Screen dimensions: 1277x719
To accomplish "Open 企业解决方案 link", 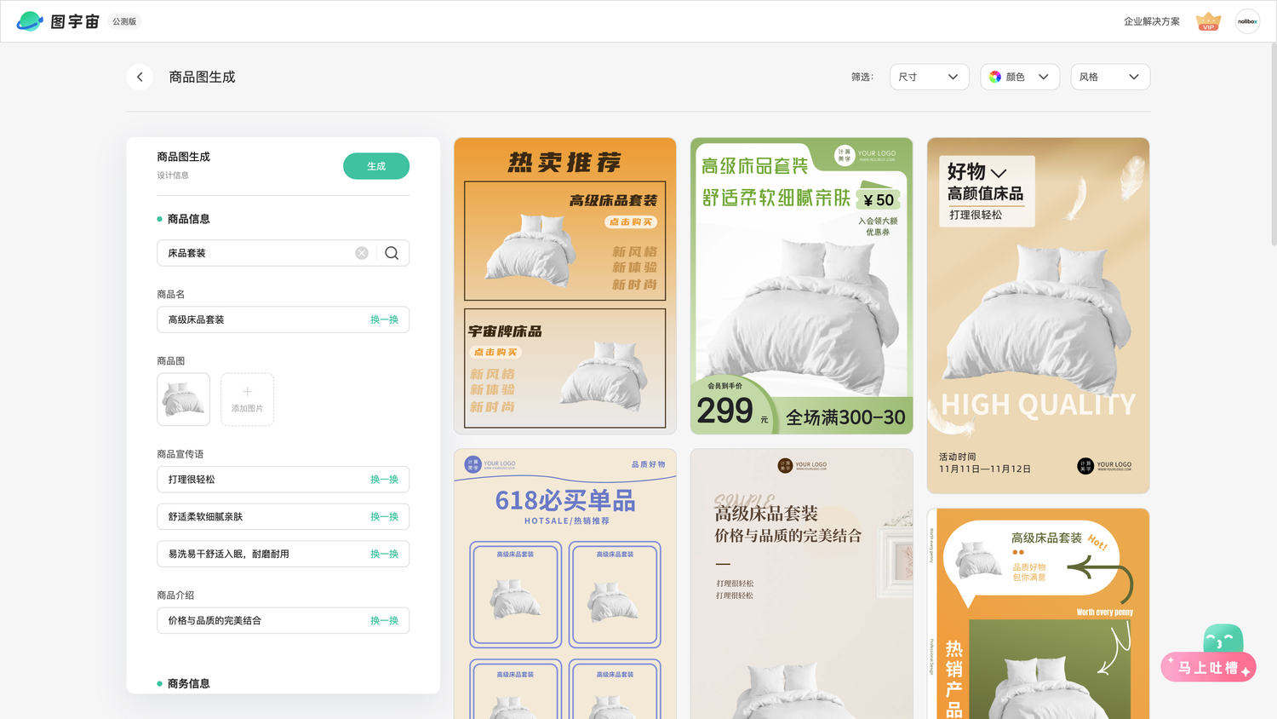I will pos(1151,21).
